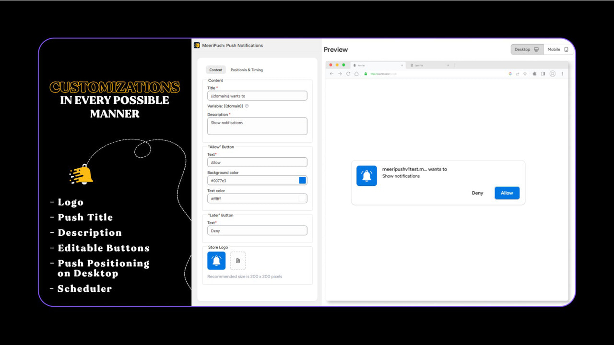Select the blue bell store logo thumbnail

point(216,261)
